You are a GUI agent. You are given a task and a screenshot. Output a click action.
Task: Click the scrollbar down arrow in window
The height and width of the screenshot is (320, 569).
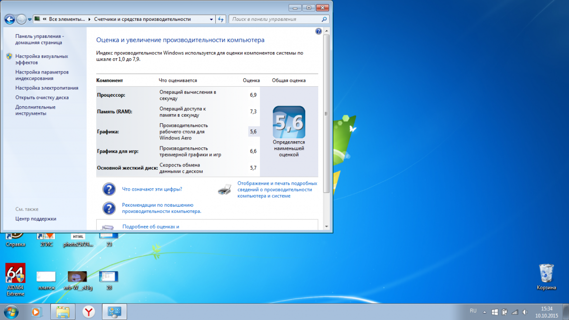coord(326,227)
